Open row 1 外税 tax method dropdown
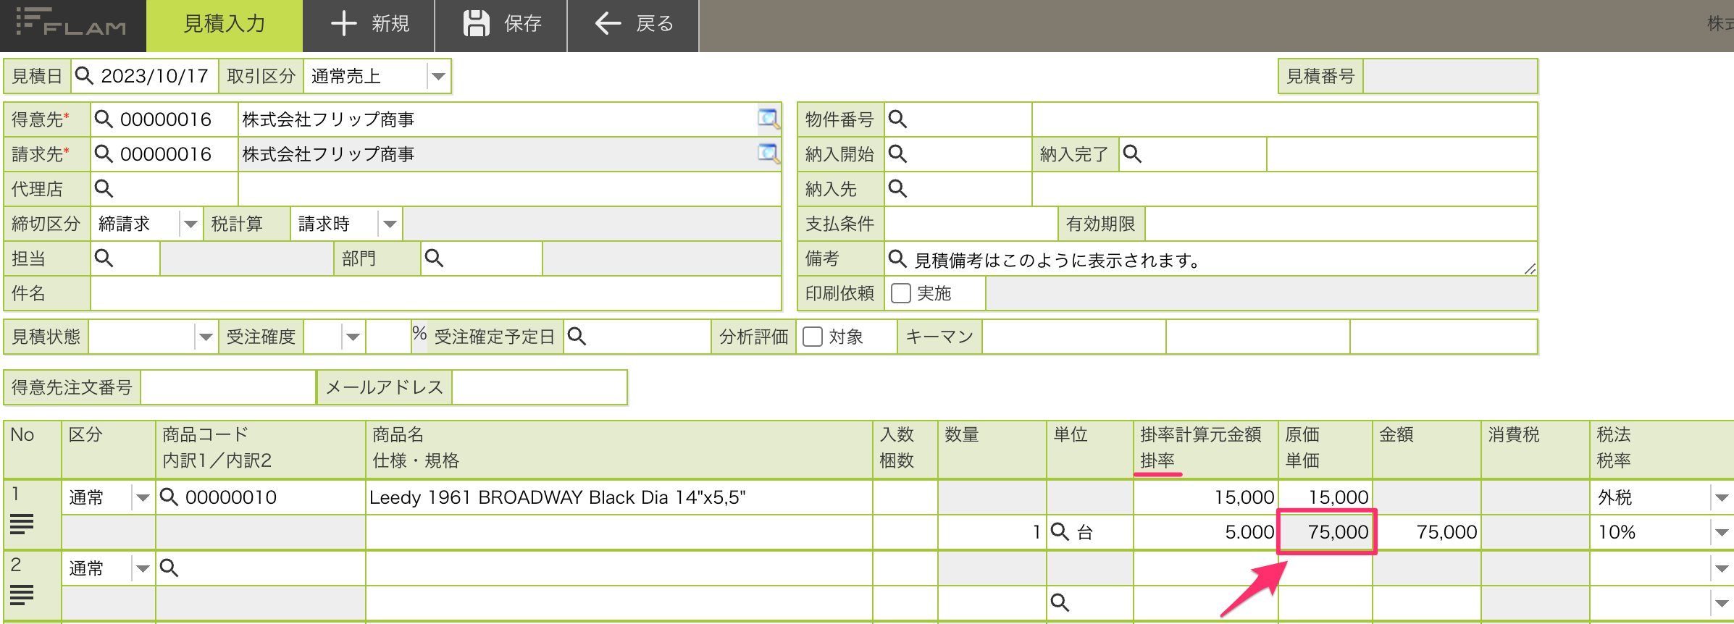This screenshot has width=1734, height=624. coord(1722,497)
